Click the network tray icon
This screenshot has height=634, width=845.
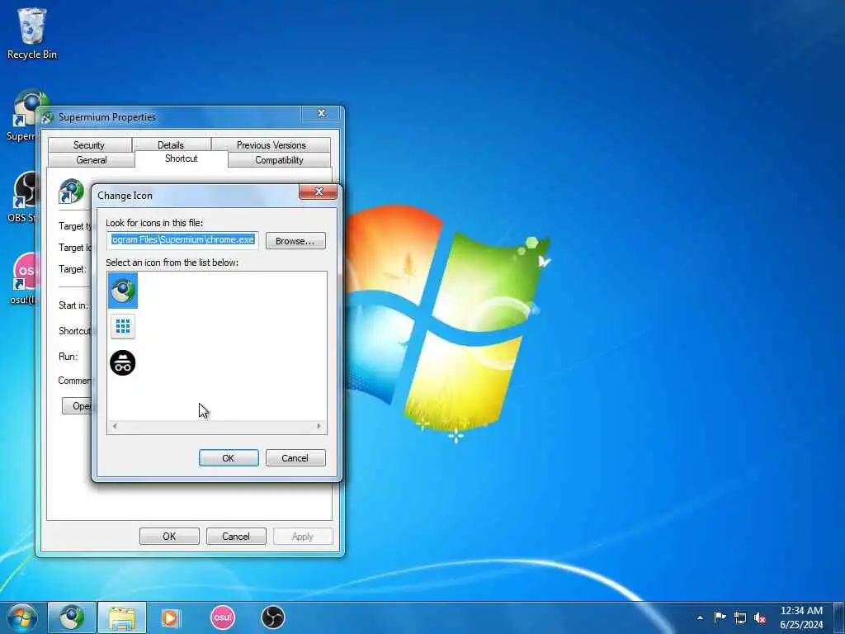point(740,617)
